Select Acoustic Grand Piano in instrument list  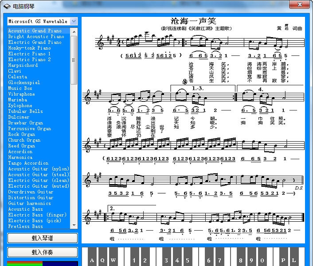click(35, 31)
